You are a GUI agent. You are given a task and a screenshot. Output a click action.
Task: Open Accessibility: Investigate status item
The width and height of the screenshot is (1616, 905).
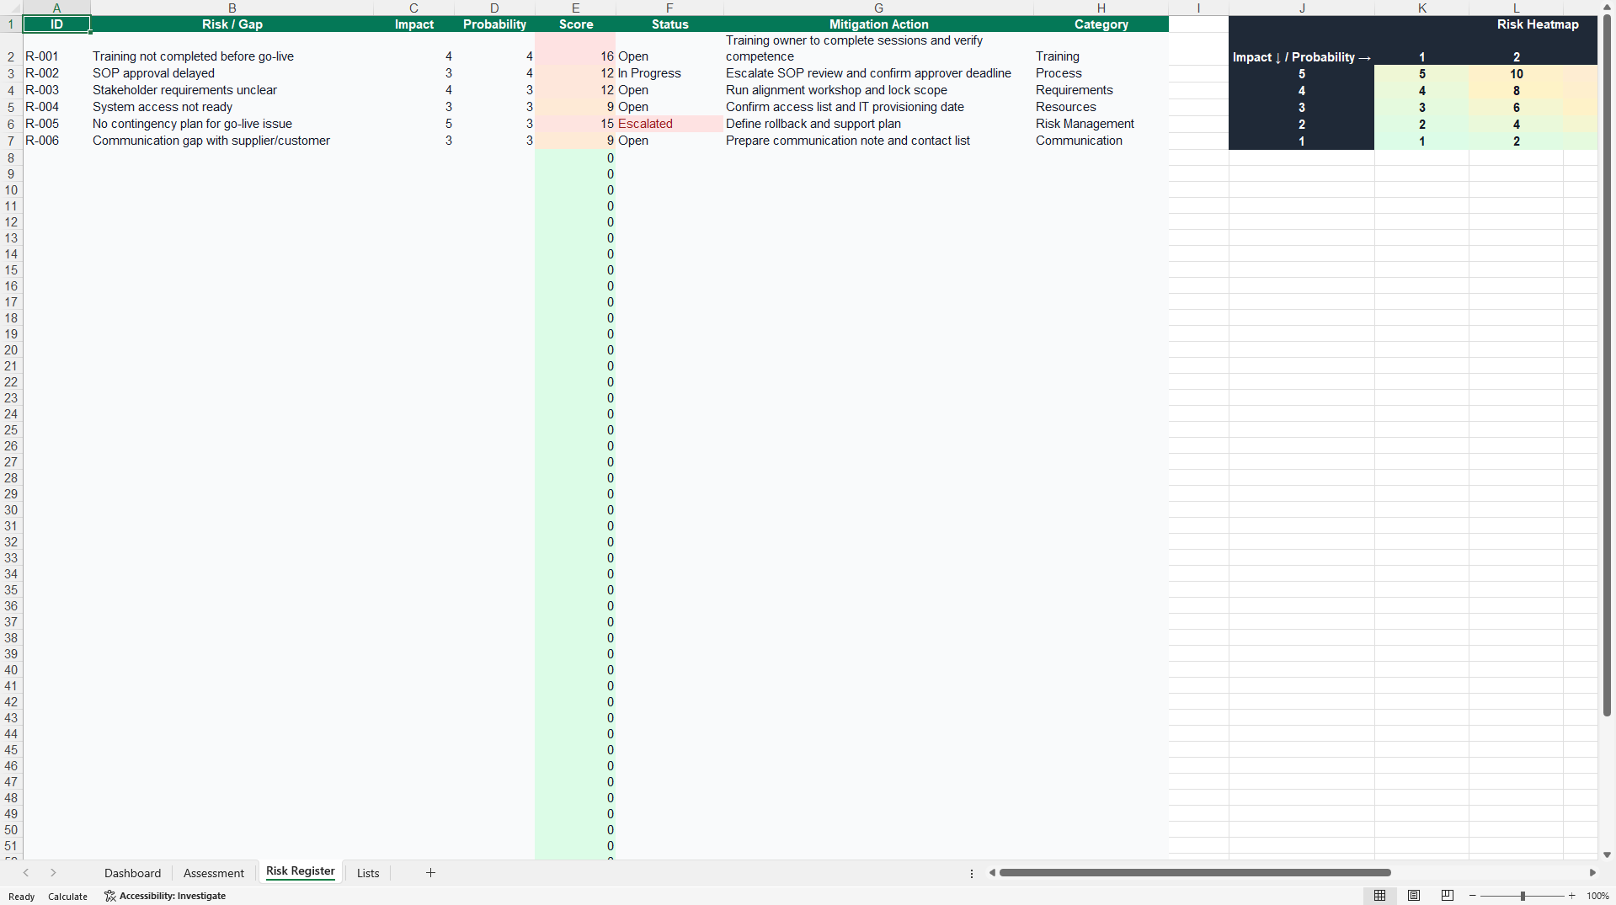tap(165, 896)
